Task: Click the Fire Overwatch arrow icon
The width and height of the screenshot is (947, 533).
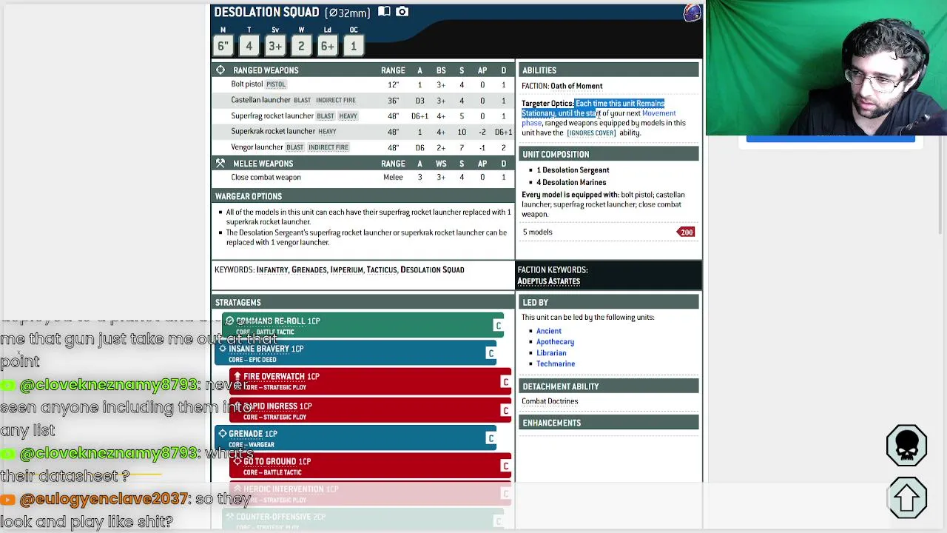Action: (x=237, y=377)
